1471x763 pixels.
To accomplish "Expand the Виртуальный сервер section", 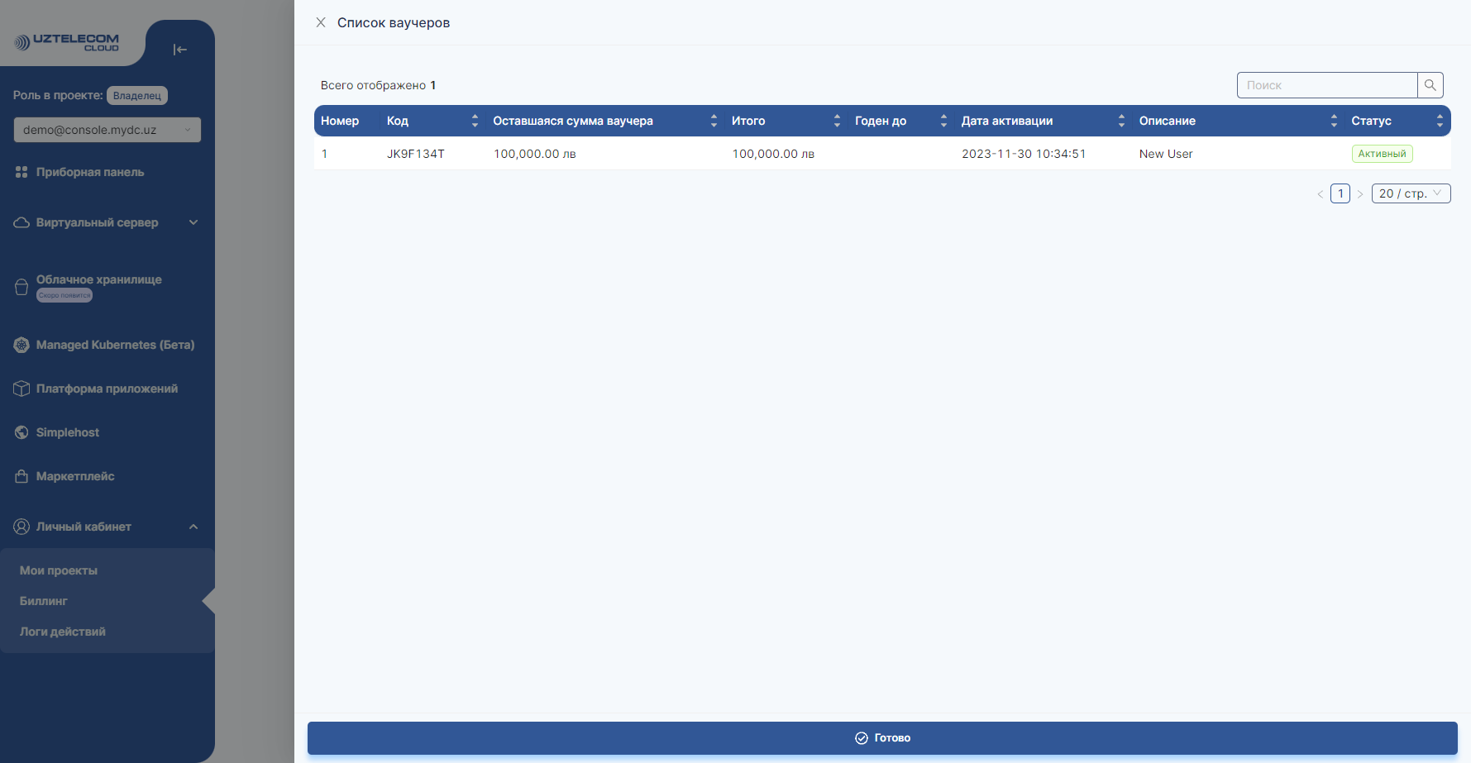I will coord(193,222).
